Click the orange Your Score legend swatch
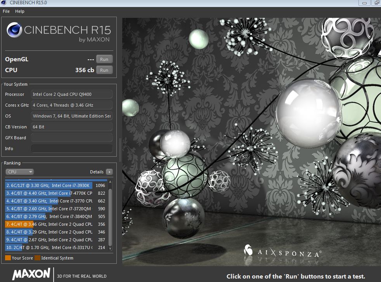381x282 pixels. (8, 258)
